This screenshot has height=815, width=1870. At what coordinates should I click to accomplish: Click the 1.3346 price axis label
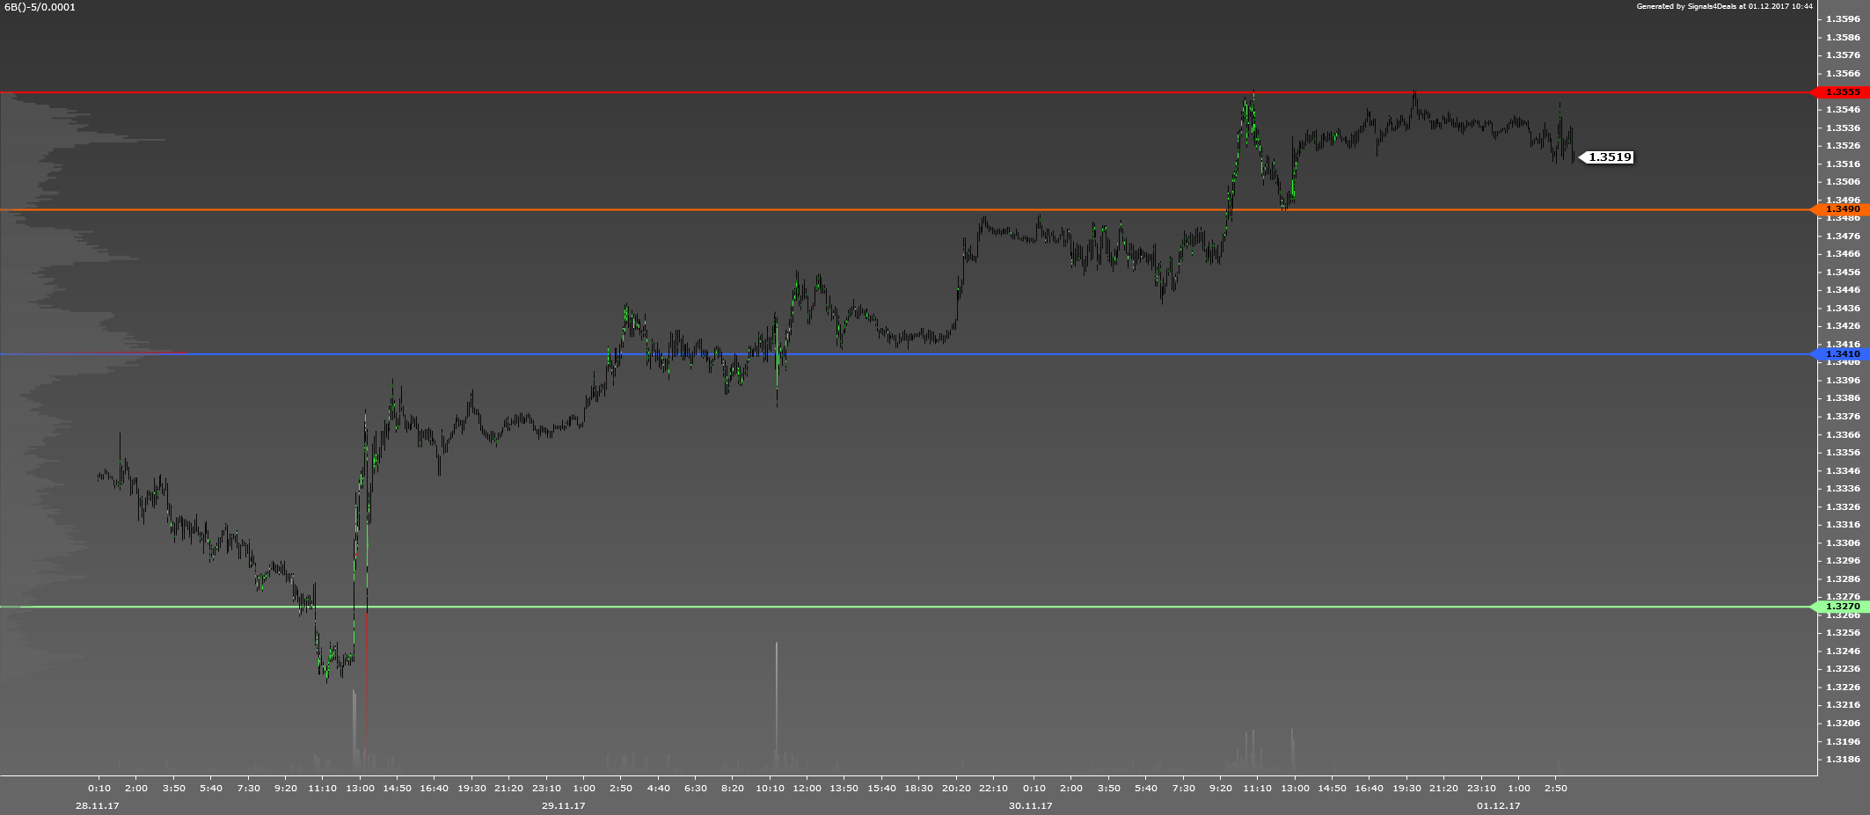(x=1843, y=470)
